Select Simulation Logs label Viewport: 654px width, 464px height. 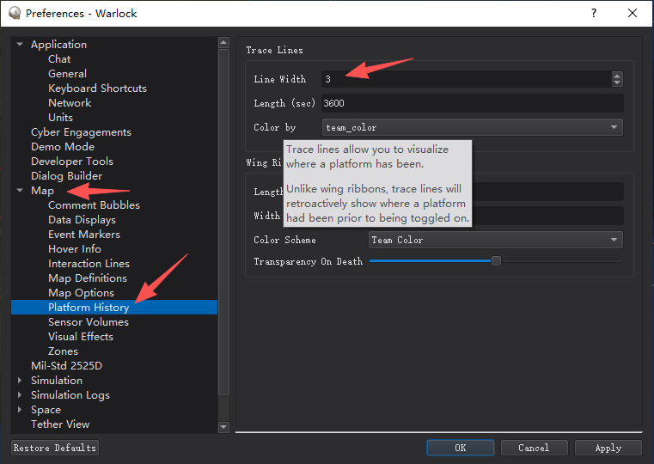(x=70, y=394)
